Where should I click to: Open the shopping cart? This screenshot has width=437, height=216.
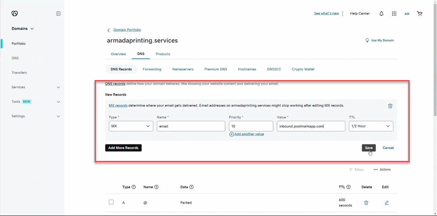tap(420, 13)
